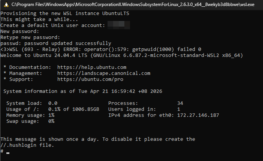
Task: Click the Memory usage 1% value
Action: click(51, 115)
